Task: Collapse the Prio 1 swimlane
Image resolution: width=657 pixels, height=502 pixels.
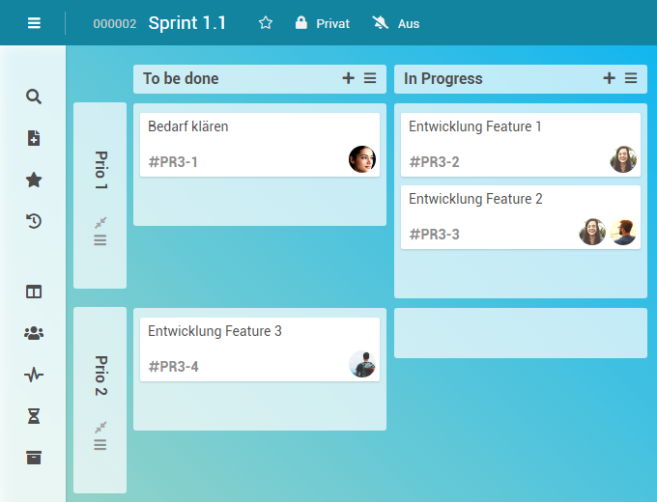Action: 100,222
